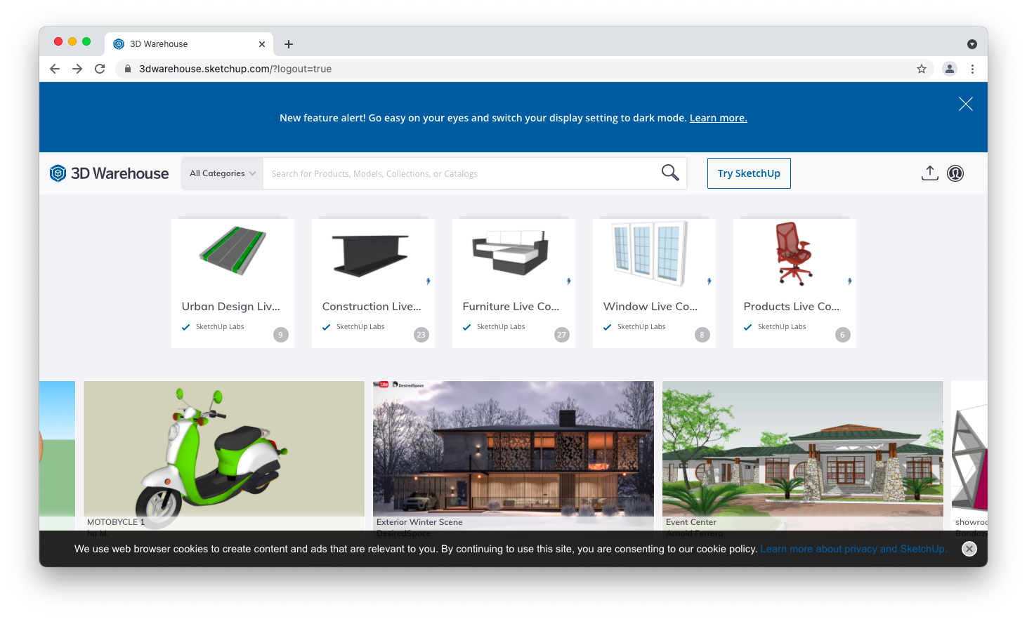1027x619 pixels.
Task: Click SketchUp Labs under Furniture Live
Action: coord(501,327)
